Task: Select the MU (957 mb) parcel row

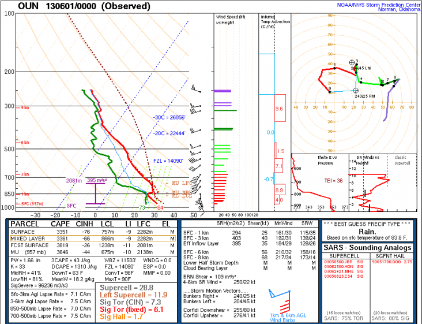Action: pyautogui.click(x=86, y=252)
